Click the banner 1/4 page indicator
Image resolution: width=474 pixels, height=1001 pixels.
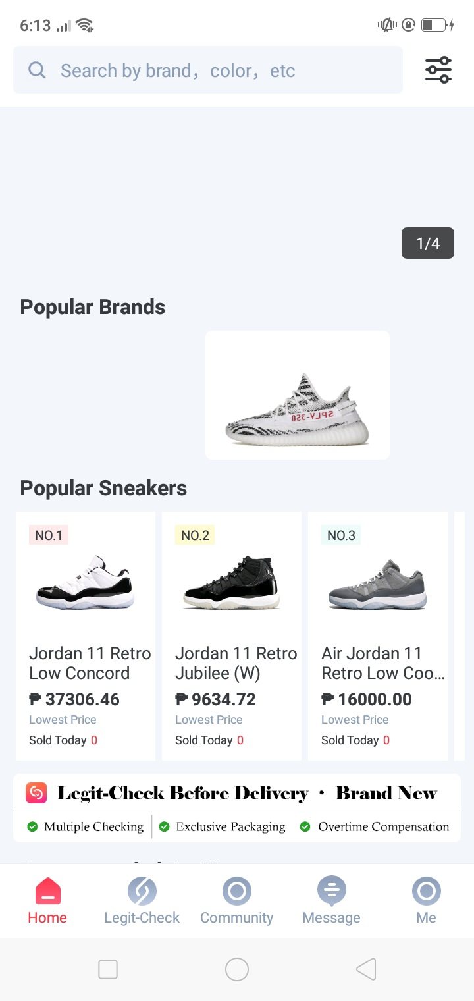[x=428, y=244]
